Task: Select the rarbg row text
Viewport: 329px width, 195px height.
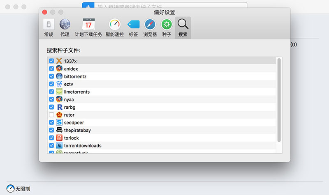Action: click(x=70, y=107)
